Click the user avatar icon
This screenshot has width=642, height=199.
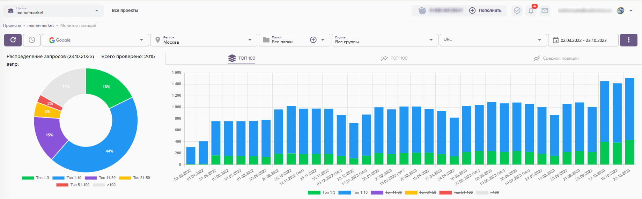(x=620, y=10)
